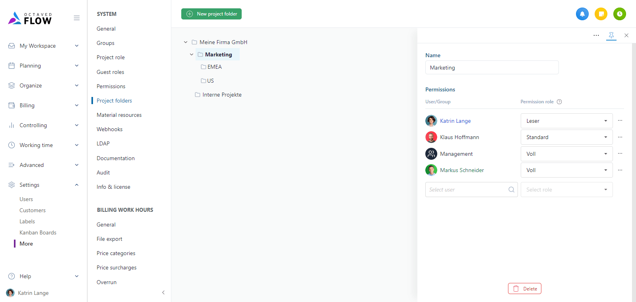Click the hamburger menu icon beside the logo
Screen dimensions: 636x302
pyautogui.click(x=77, y=18)
